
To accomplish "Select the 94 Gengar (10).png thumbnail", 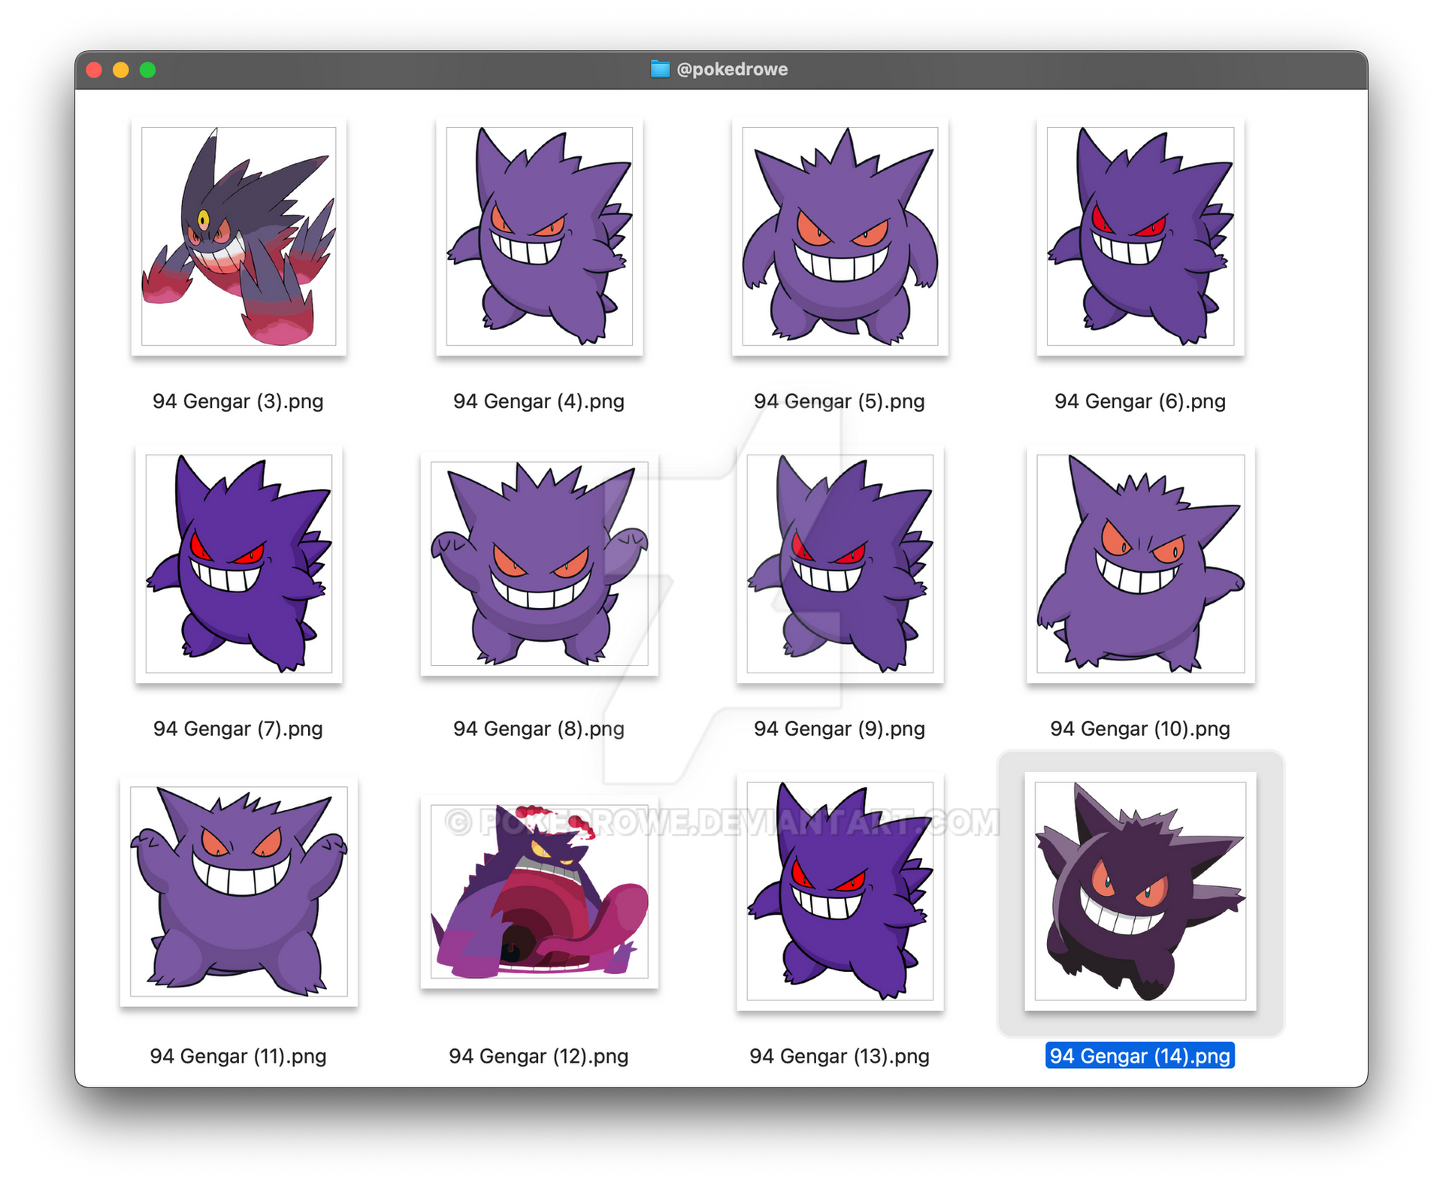I will coord(1140,564).
